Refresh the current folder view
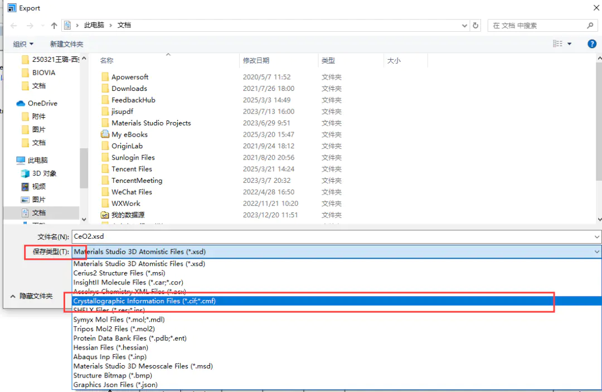Image resolution: width=602 pixels, height=392 pixels. pos(475,25)
